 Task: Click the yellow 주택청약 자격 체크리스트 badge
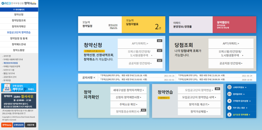coord(94,51)
